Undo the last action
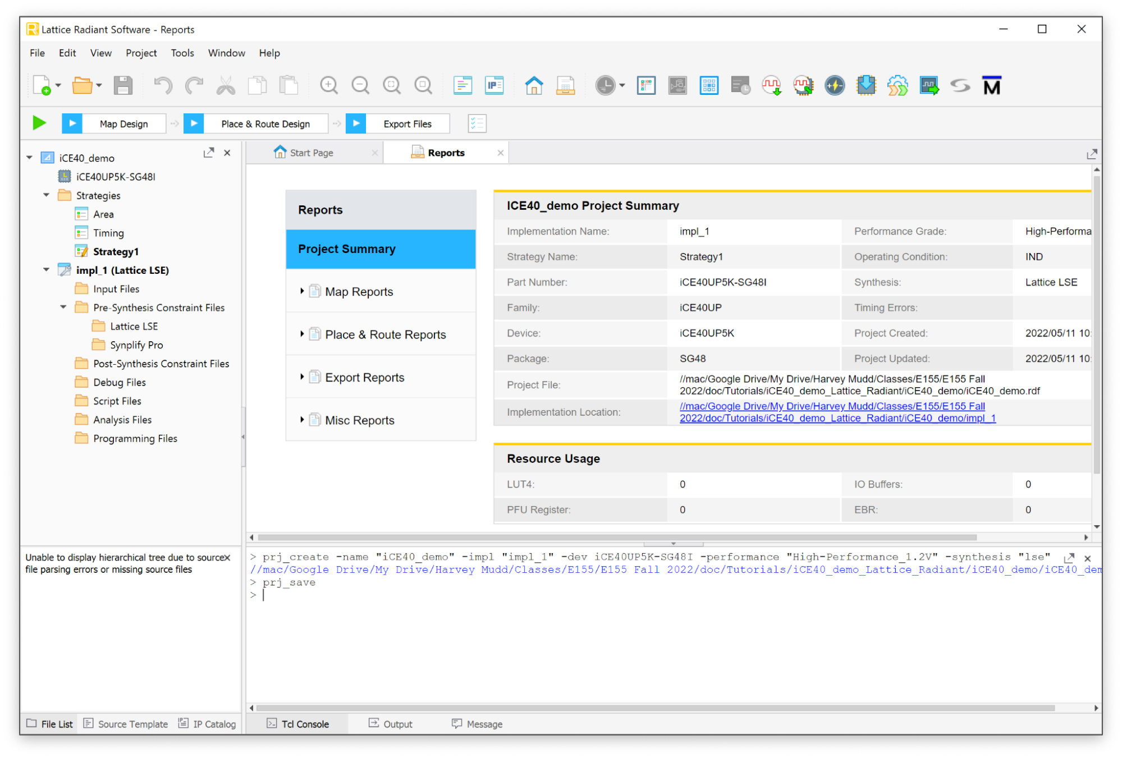The width and height of the screenshot is (1122, 758). pyautogui.click(x=163, y=85)
